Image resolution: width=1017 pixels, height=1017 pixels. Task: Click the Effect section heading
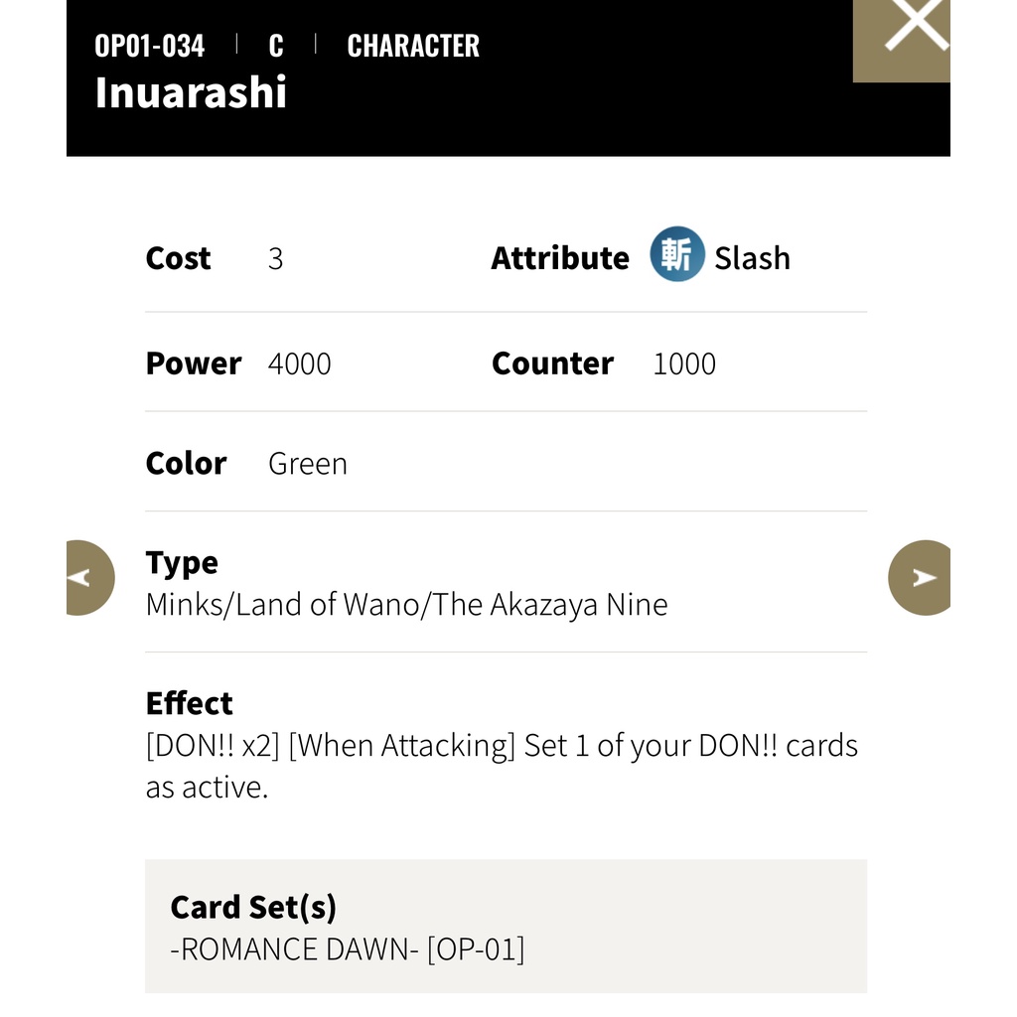click(x=189, y=703)
